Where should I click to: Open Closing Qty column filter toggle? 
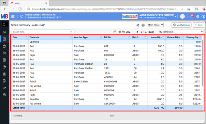coord(200,37)
